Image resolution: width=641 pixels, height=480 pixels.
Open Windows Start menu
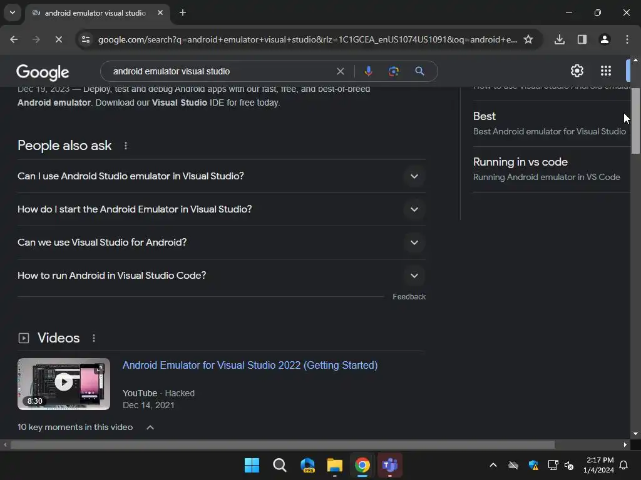click(252, 465)
